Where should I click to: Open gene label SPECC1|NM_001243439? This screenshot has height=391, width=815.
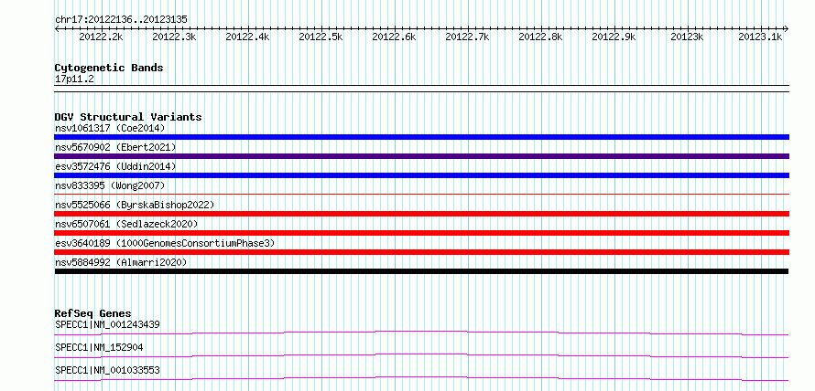(107, 324)
